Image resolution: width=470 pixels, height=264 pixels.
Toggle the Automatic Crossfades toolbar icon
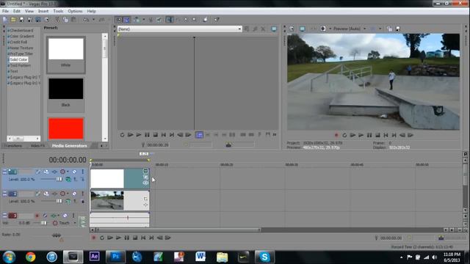pos(127,20)
